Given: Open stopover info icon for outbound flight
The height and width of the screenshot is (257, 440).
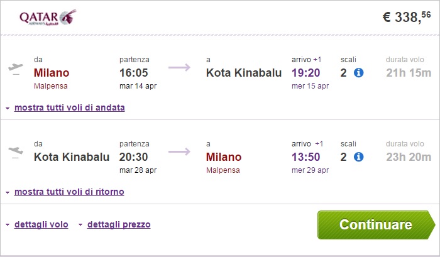Looking at the screenshot, I should point(359,73).
